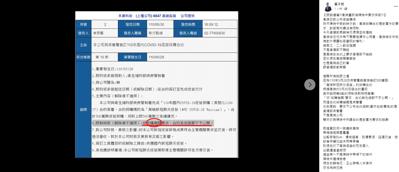Click value 第 10 款
399x172 pixels.
pos(102,57)
